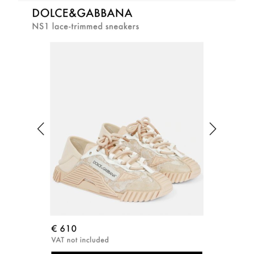Image resolution: width=254 pixels, height=254 pixels.
Task: Show the previous product photo with left chevron
Action: (x=41, y=129)
